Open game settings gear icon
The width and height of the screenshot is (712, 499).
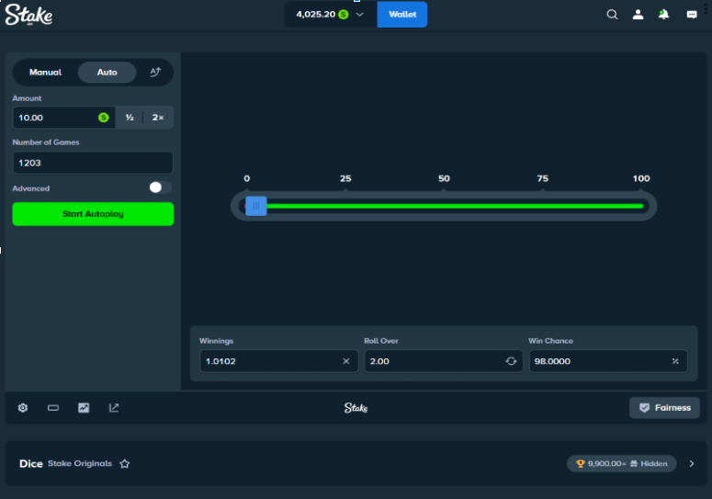23,408
